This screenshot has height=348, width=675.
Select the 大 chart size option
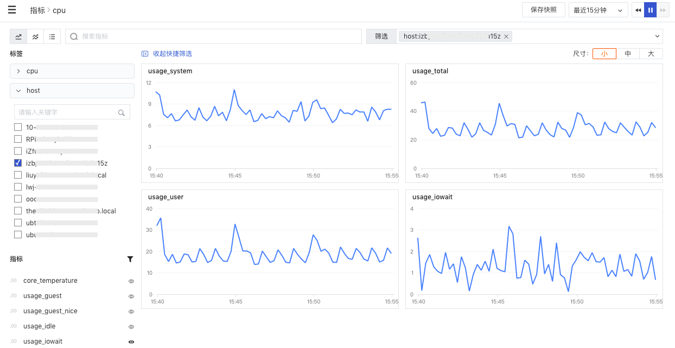pyautogui.click(x=651, y=54)
